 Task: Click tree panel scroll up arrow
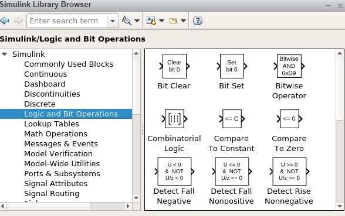point(136,53)
